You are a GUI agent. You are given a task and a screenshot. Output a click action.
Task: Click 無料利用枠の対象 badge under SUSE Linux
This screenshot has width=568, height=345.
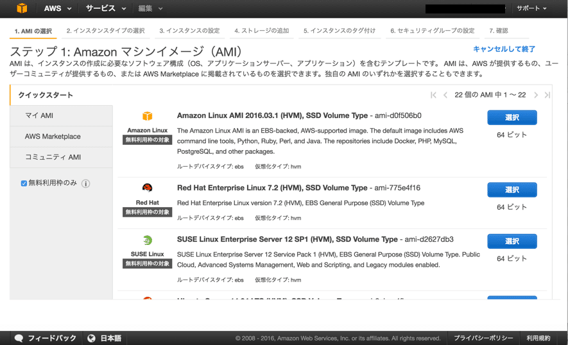147,264
